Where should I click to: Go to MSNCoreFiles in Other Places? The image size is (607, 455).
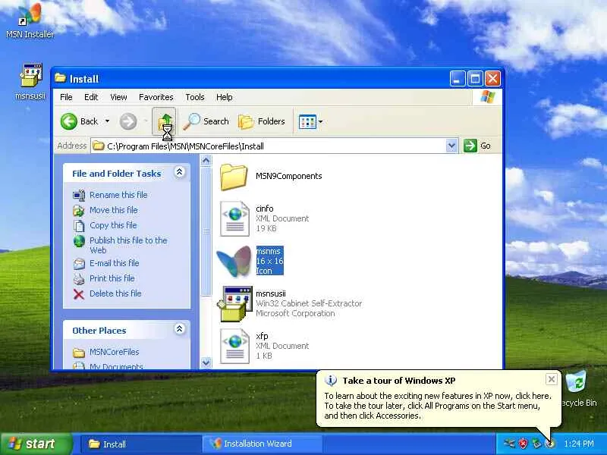[115, 352]
